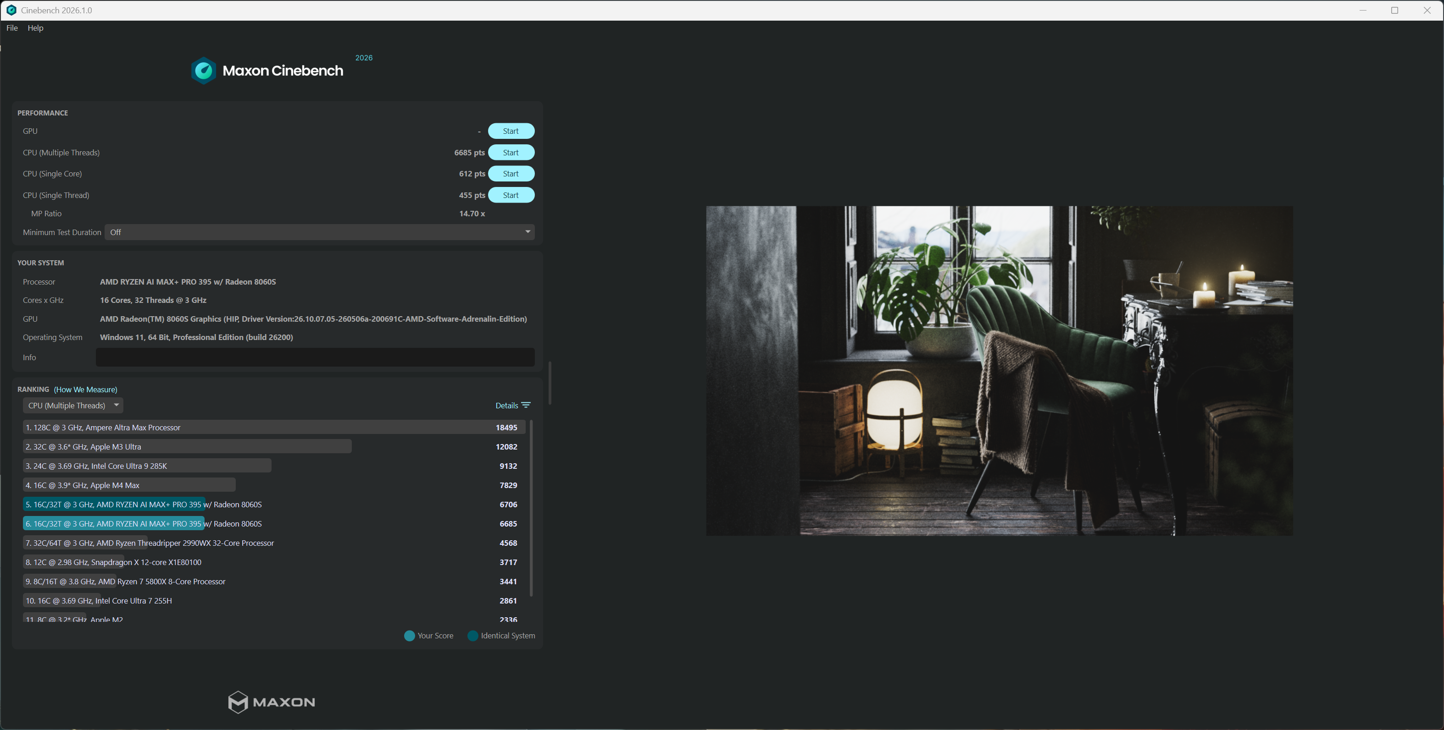Select the Threadripper 2990WX ranking row
The width and height of the screenshot is (1444, 730).
coord(274,543)
